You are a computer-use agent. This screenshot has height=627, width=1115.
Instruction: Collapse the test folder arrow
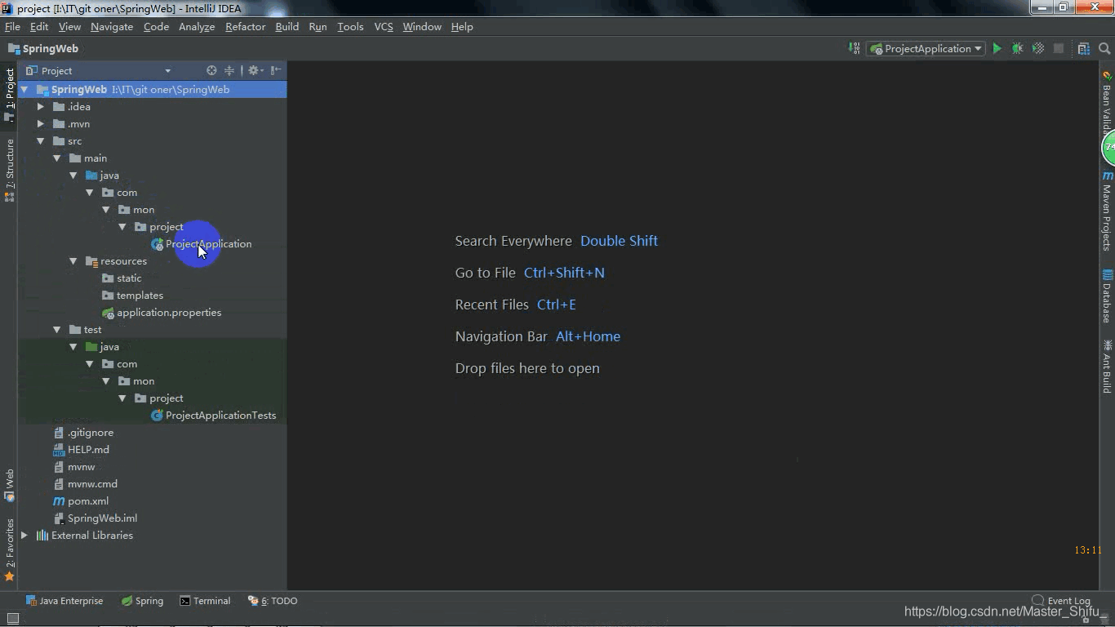[57, 330]
